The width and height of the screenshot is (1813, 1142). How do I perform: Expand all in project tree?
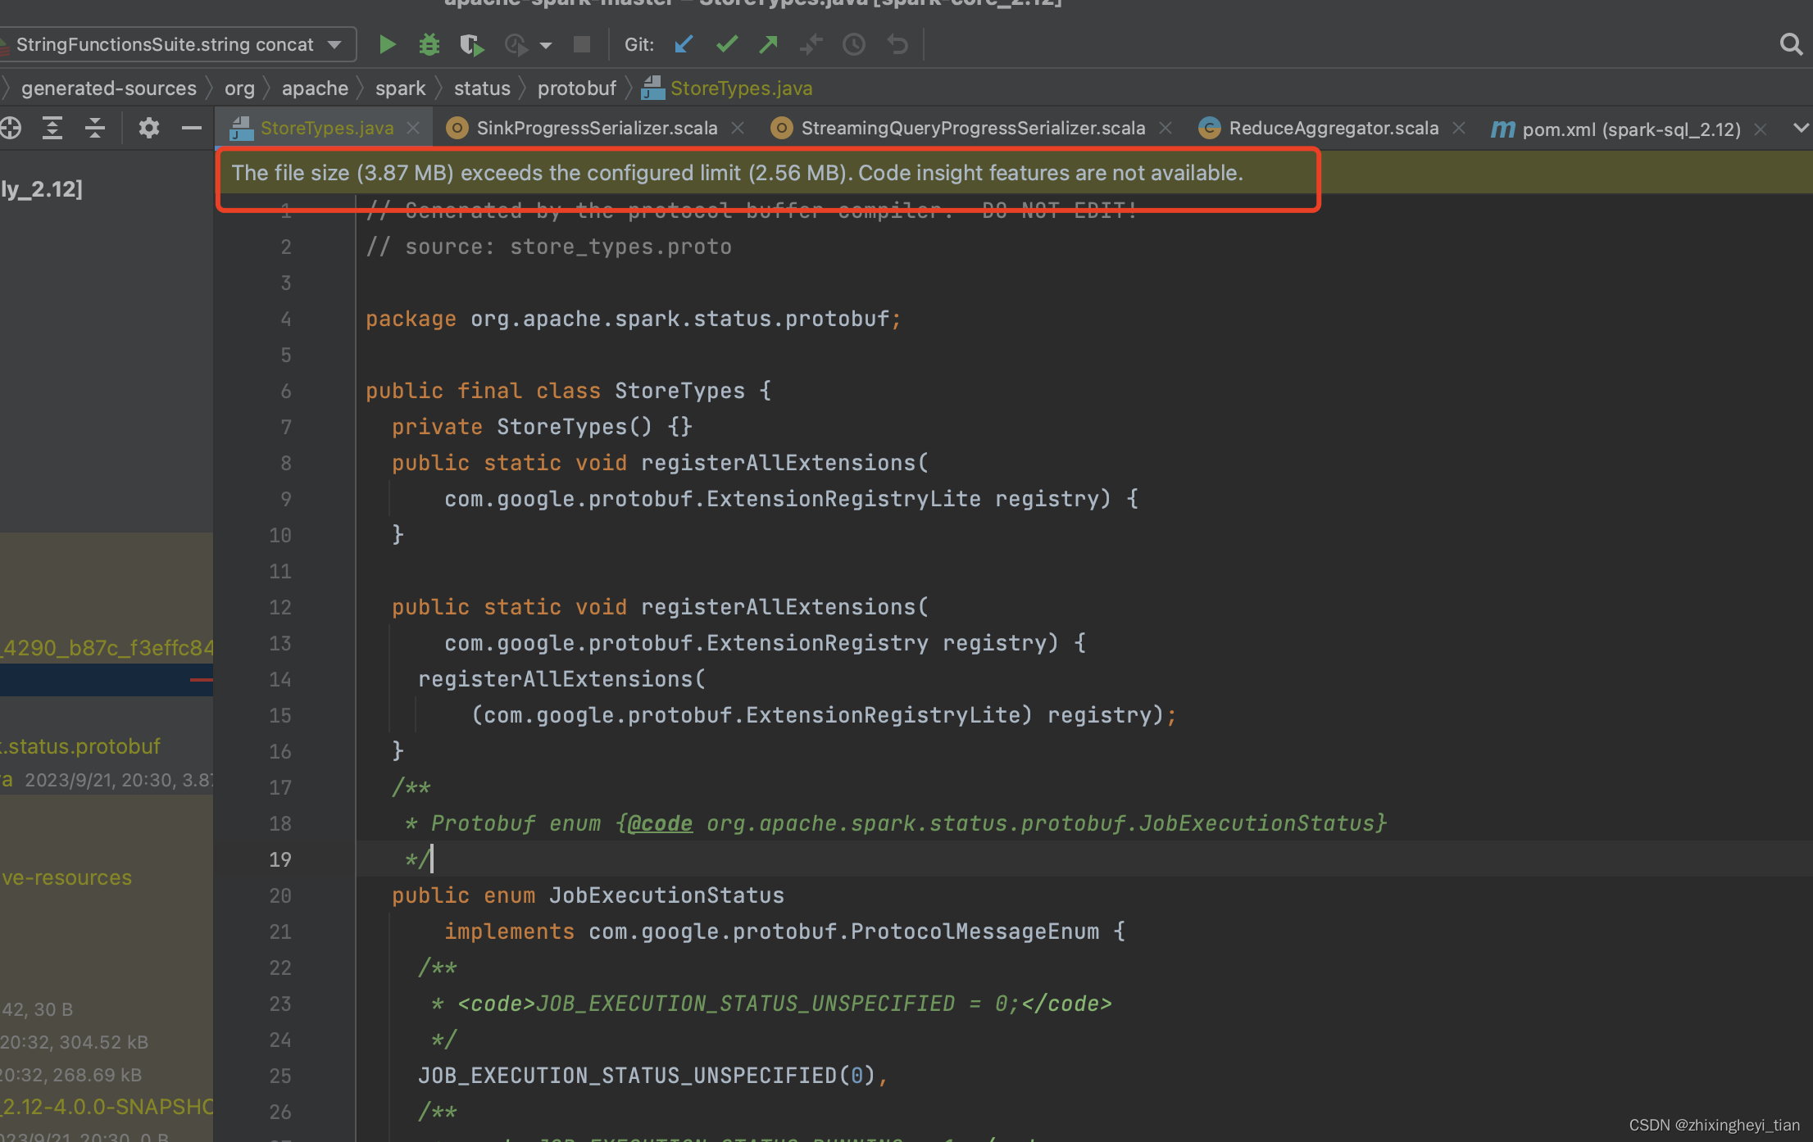(x=52, y=128)
